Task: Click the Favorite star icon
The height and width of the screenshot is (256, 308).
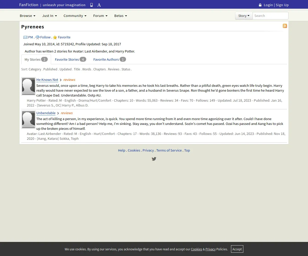Action: [55, 37]
